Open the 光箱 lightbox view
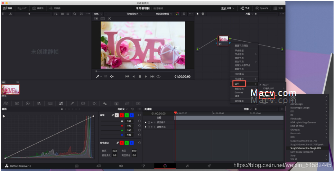 point(278,8)
